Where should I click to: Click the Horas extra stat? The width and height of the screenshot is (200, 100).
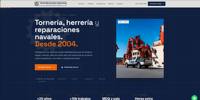(144, 99)
